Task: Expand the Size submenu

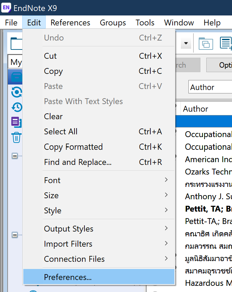Action: pos(99,195)
